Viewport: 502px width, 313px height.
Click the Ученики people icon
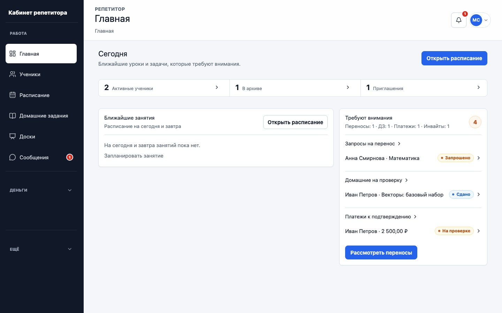13,74
